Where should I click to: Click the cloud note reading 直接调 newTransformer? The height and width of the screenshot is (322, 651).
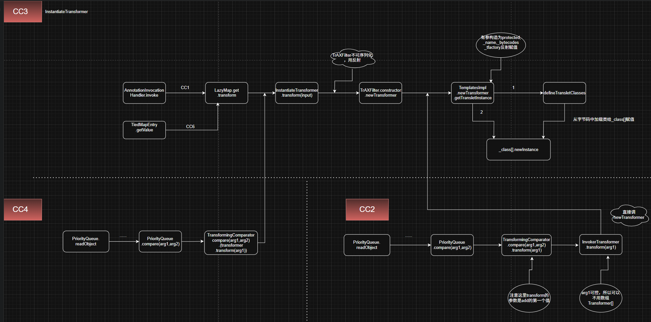629,215
